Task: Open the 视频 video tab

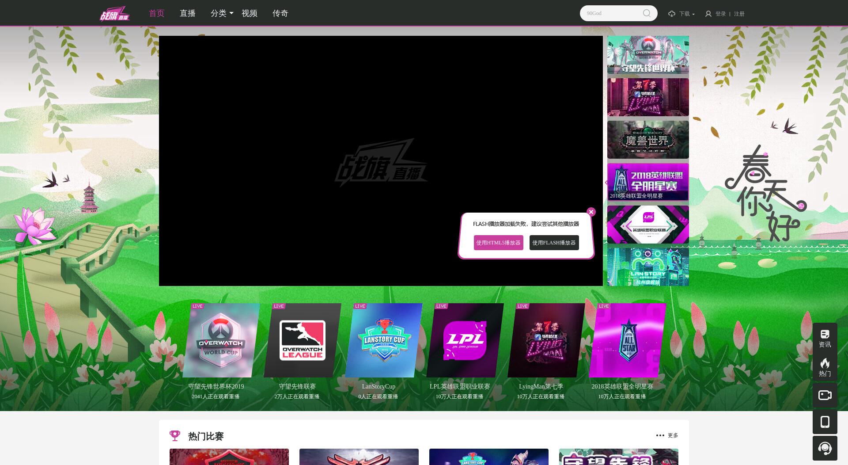Action: [250, 13]
